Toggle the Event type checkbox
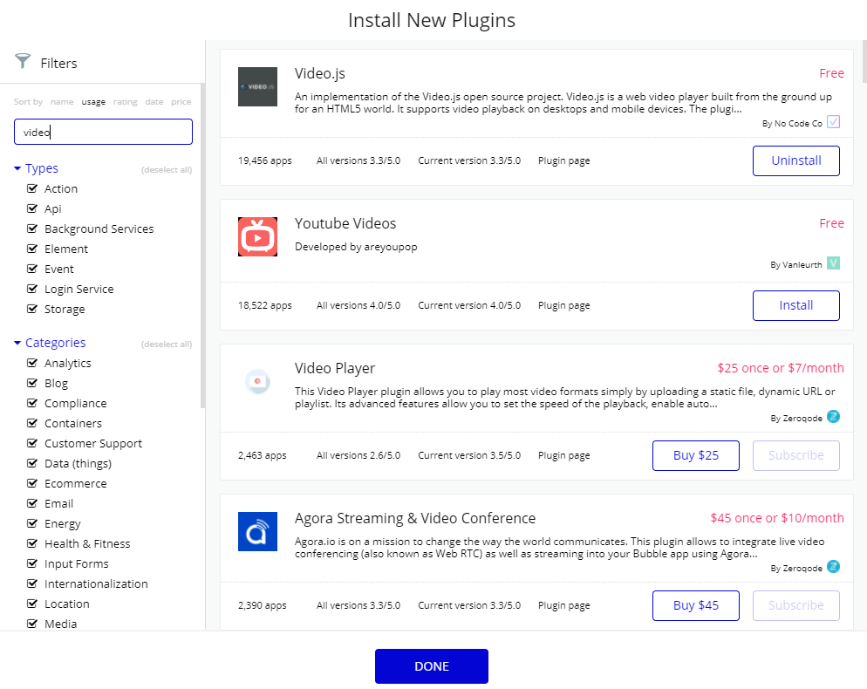This screenshot has height=689, width=867. point(32,269)
